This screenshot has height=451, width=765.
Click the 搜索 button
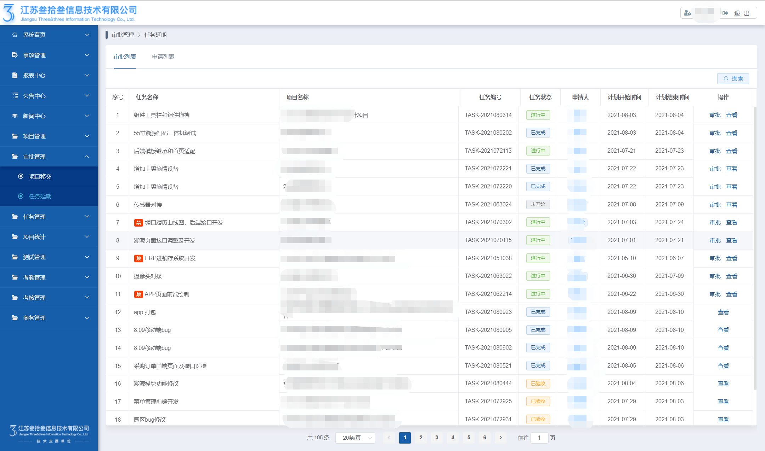(x=733, y=78)
